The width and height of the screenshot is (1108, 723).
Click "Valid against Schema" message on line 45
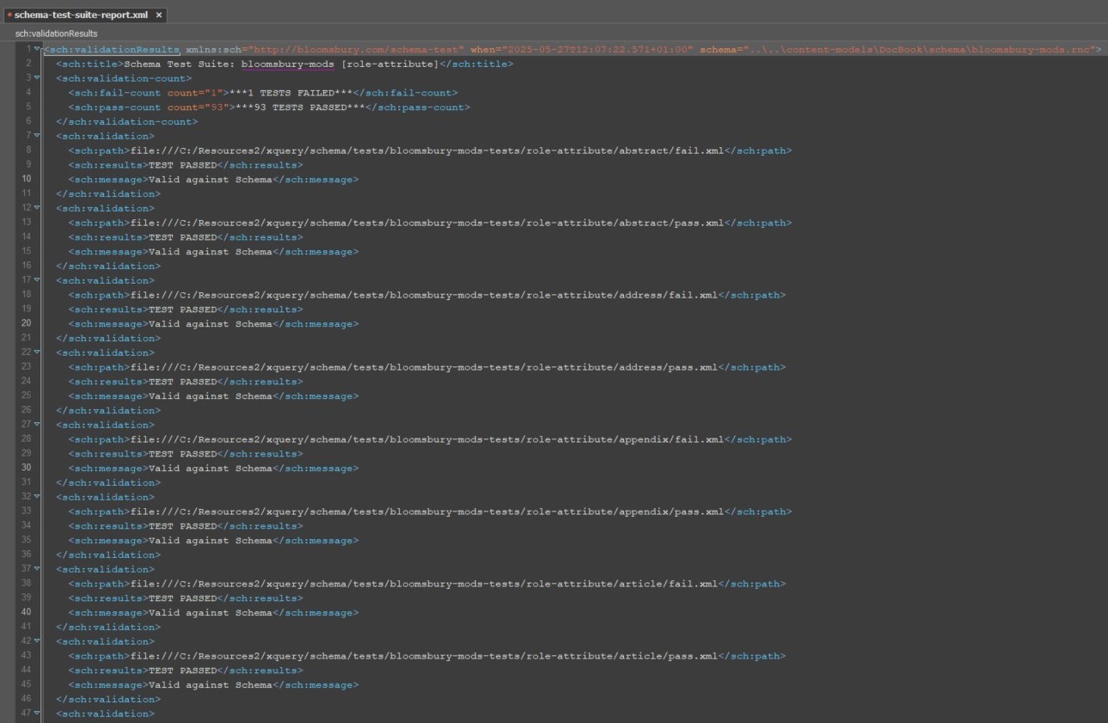point(211,685)
